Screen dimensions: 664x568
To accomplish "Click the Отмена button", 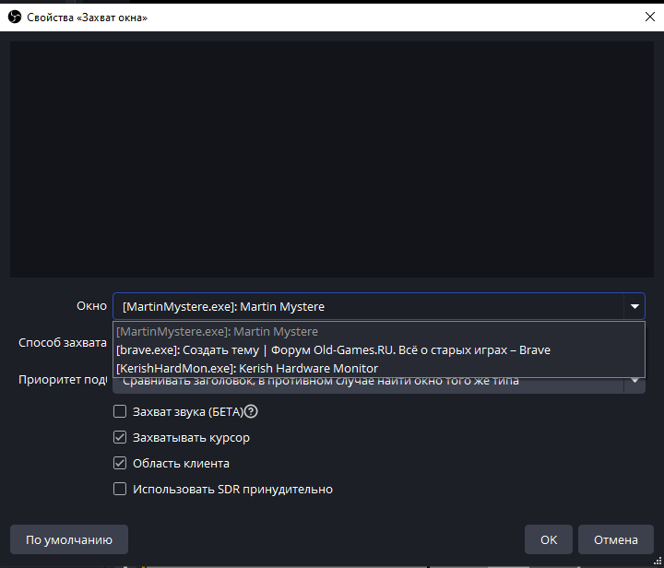I will point(615,539).
